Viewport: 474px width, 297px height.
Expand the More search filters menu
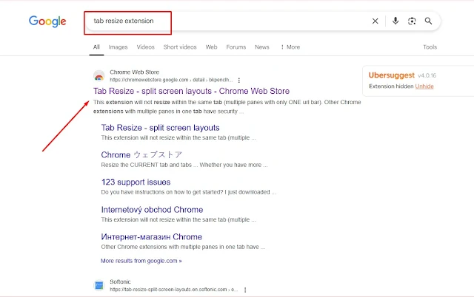click(290, 47)
